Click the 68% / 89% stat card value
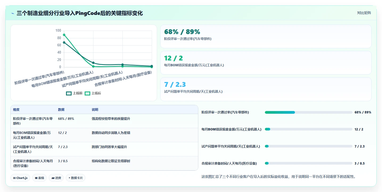Screen dimensions: 382x192 [x=182, y=32]
